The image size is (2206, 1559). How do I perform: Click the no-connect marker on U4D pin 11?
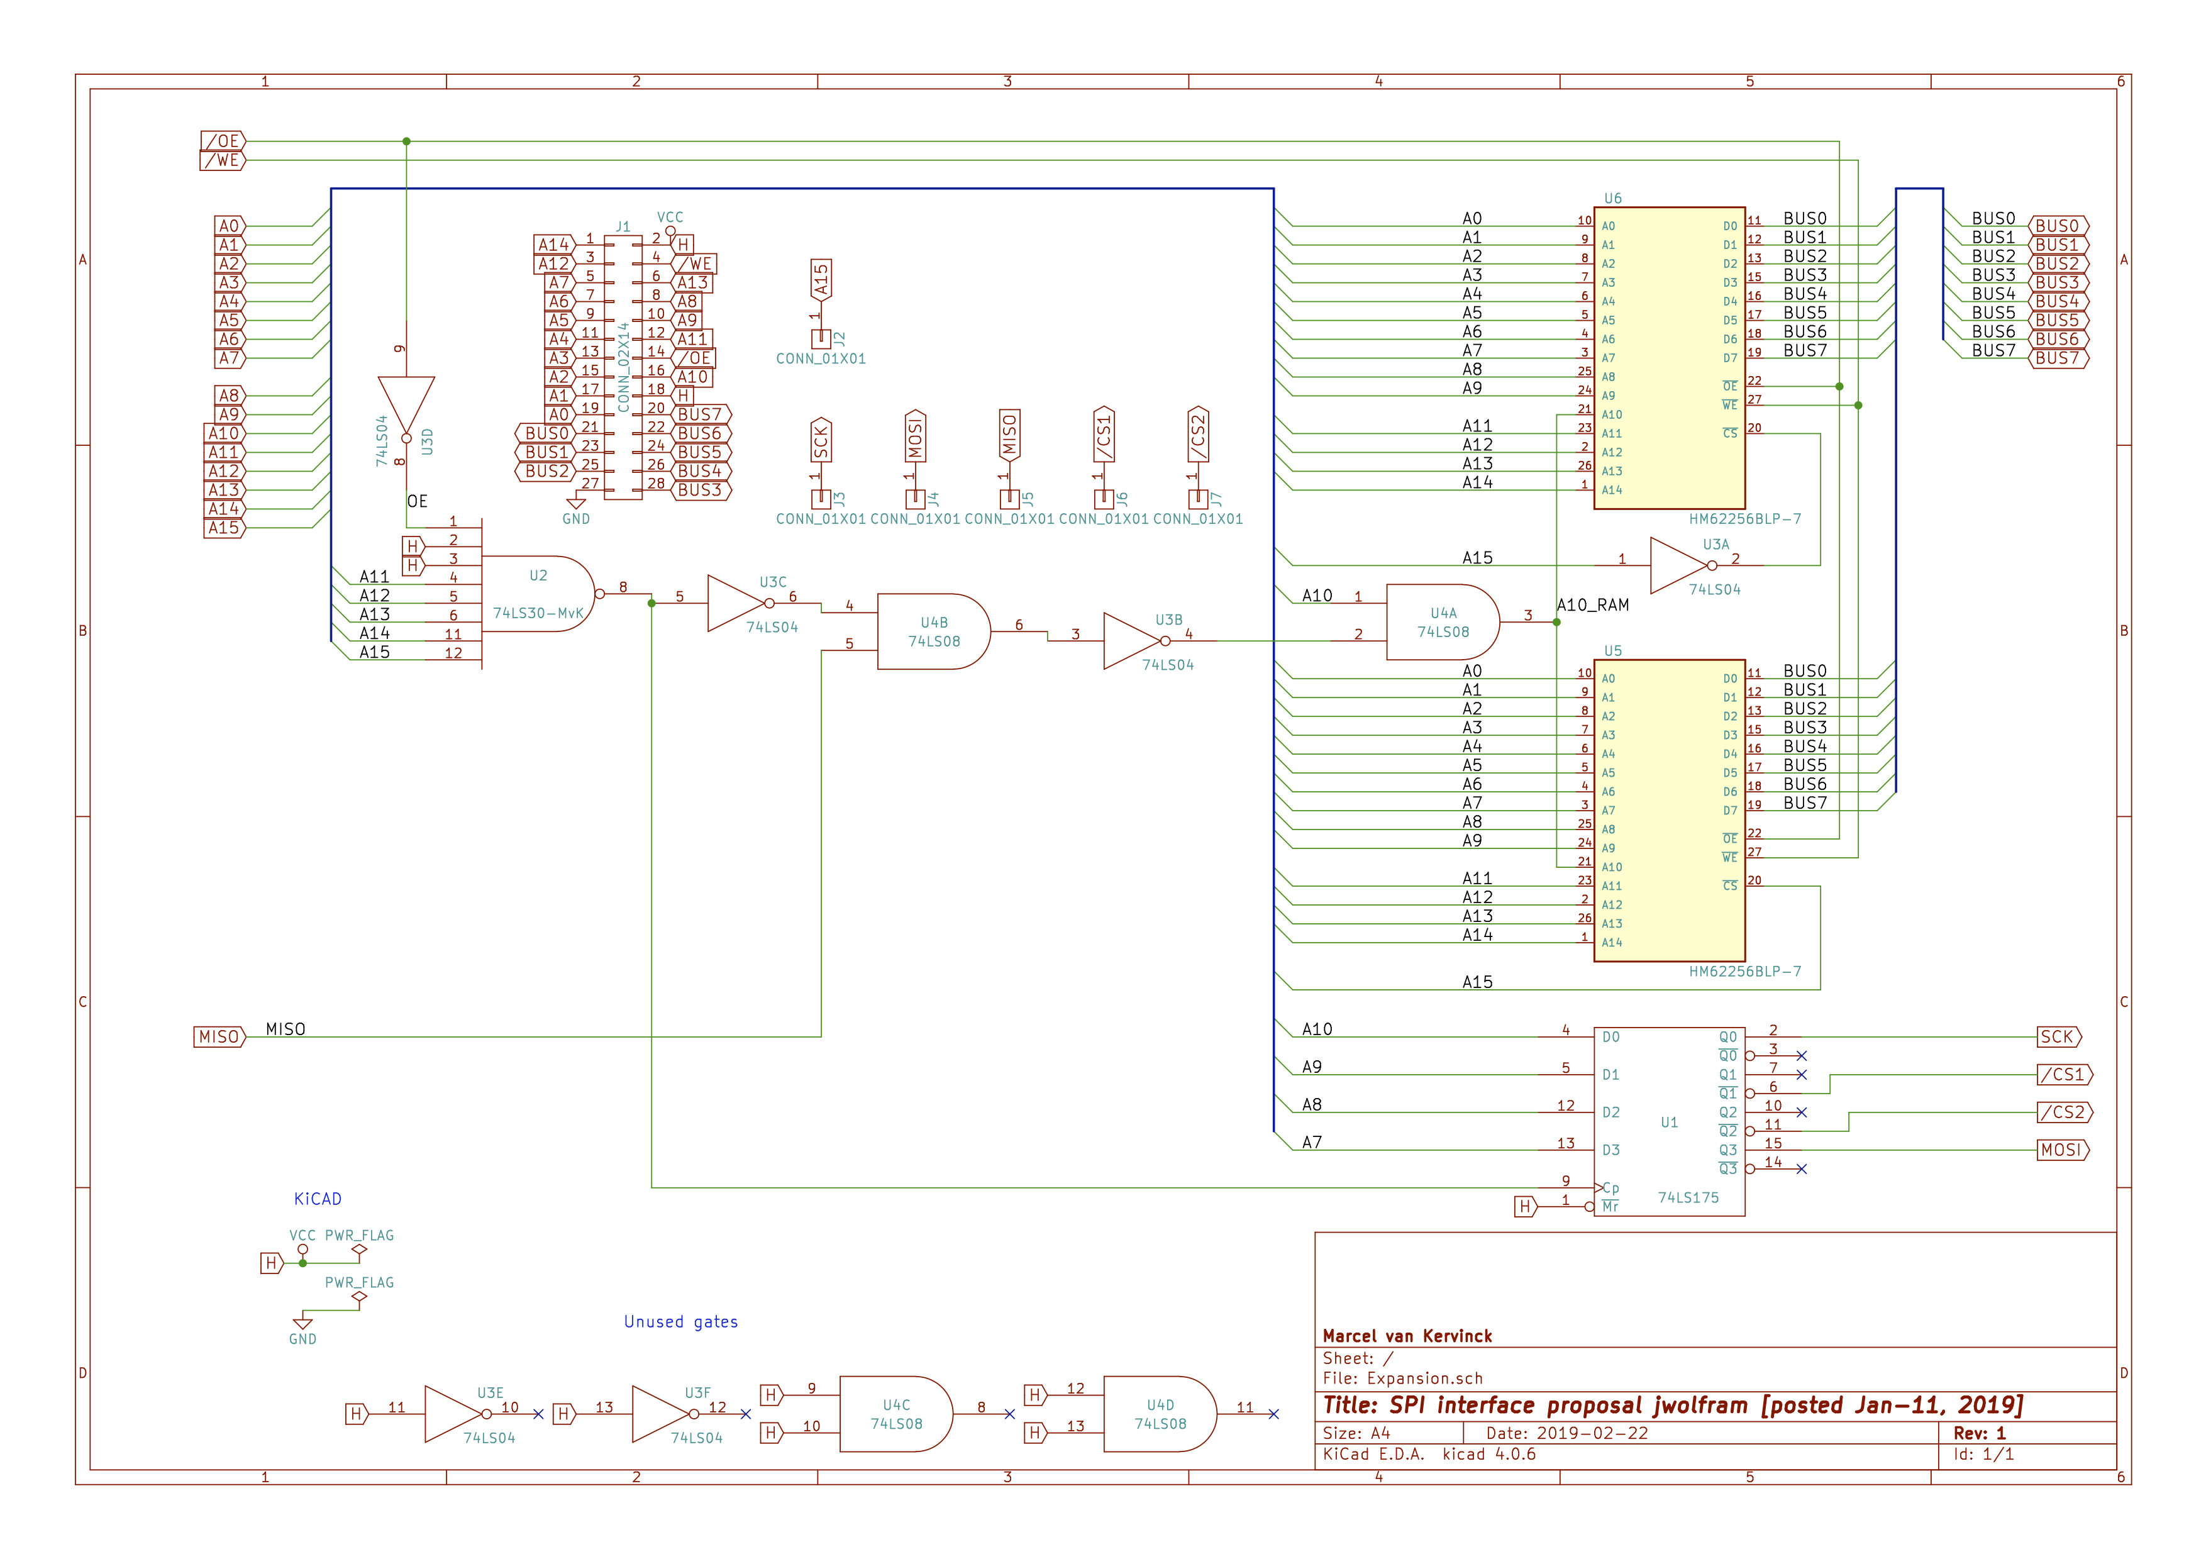click(1273, 1414)
